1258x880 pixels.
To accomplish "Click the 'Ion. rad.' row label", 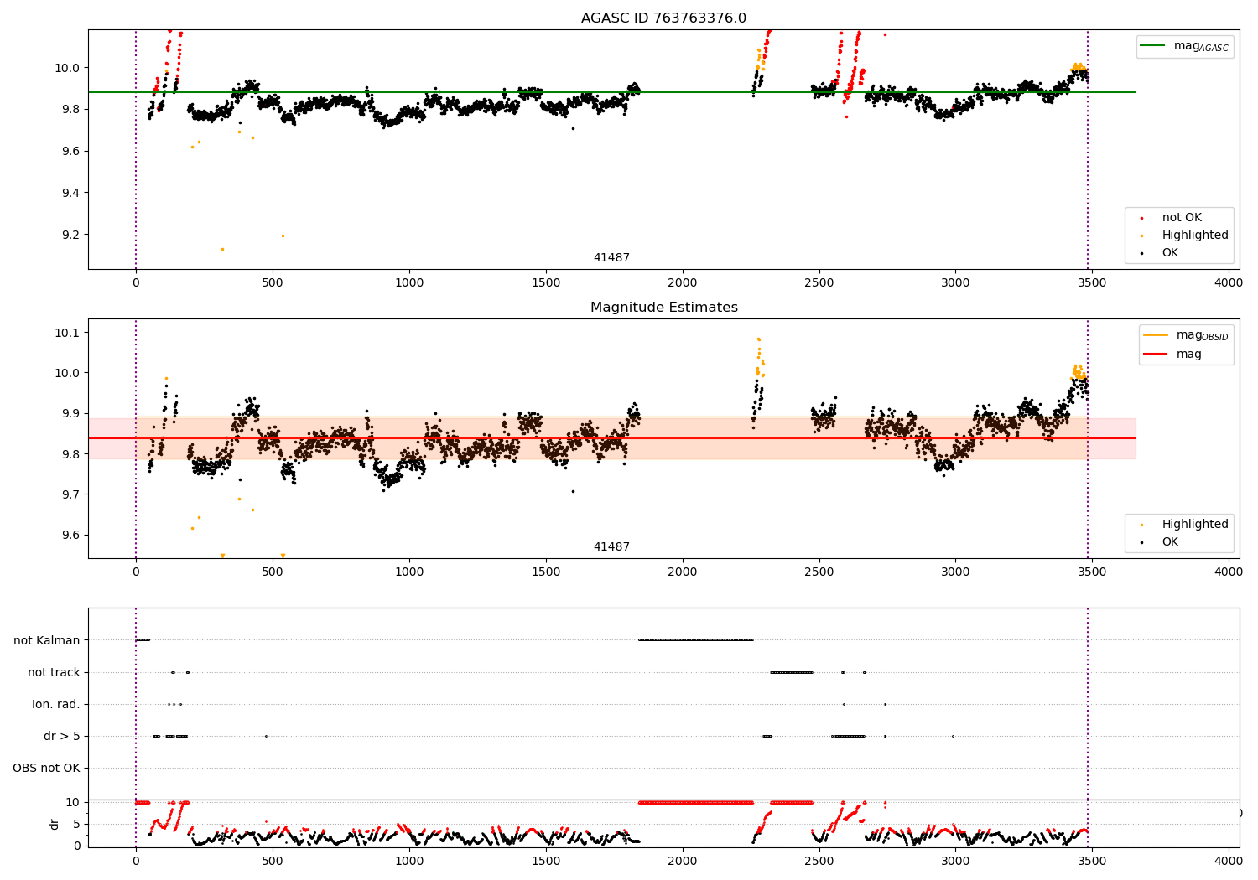I will [56, 704].
